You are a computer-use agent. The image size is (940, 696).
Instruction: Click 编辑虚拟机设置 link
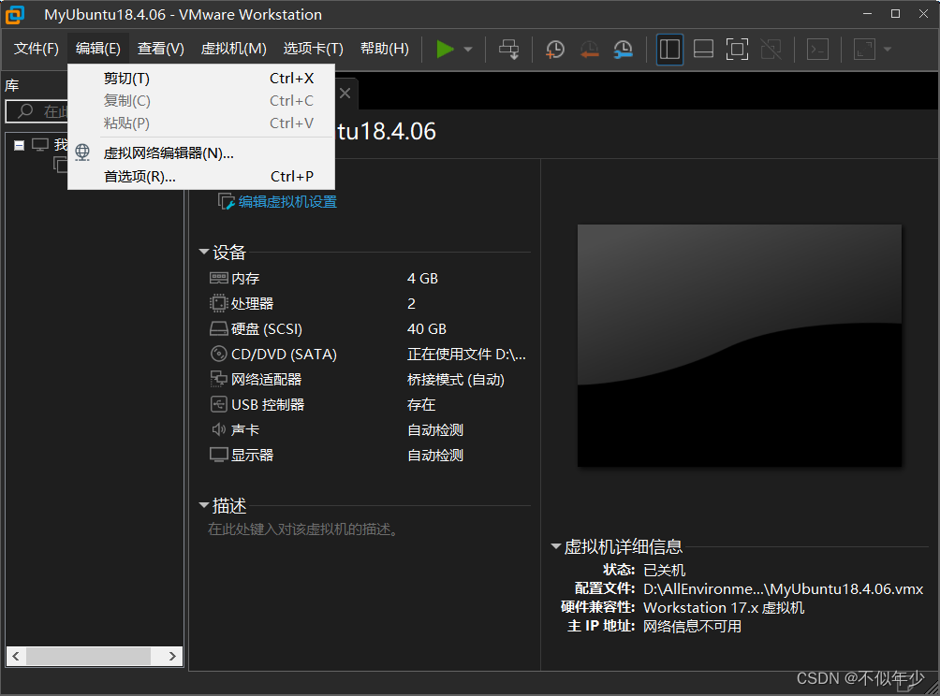pos(287,202)
